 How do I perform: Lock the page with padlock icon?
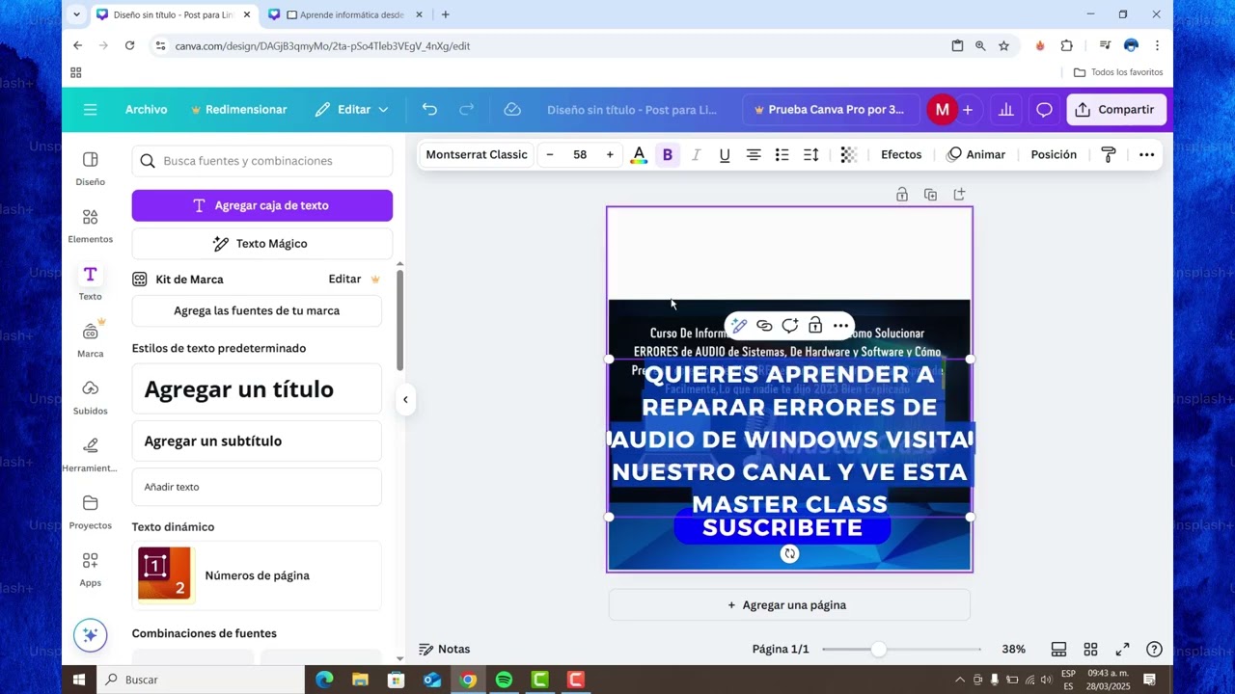(x=902, y=195)
